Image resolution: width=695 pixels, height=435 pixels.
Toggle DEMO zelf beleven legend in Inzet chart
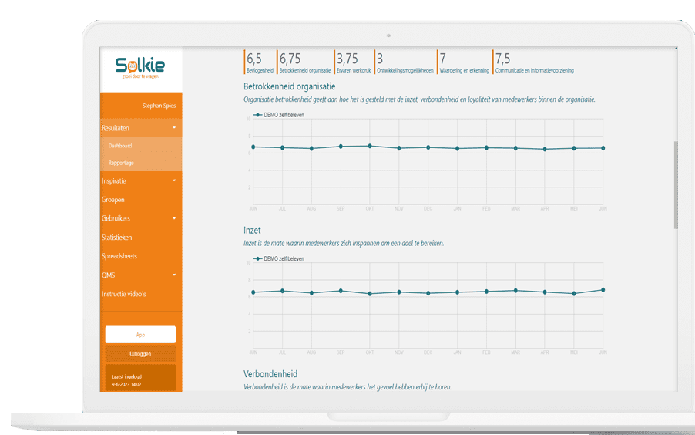pyautogui.click(x=279, y=259)
